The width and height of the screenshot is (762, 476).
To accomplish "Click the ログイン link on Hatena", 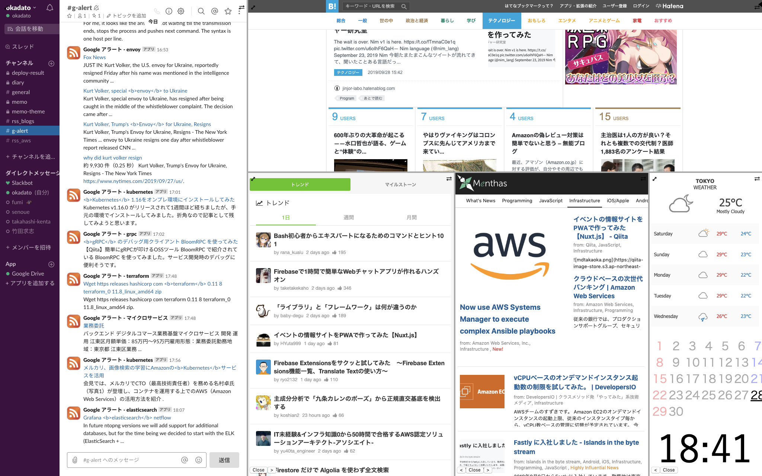I will pos(642,6).
